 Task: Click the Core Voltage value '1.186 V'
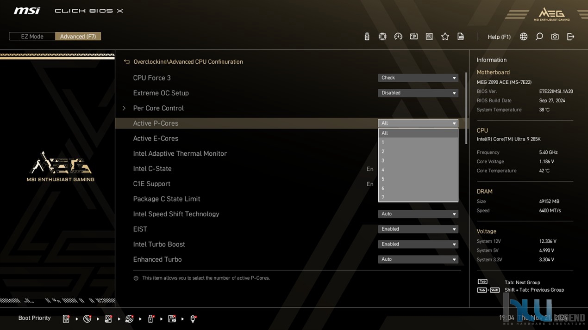(547, 162)
